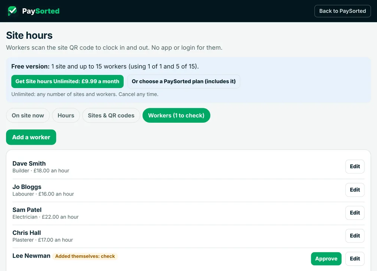Click 'Labourer · £16.00 an hour' text
The width and height of the screenshot is (377, 271).
(x=43, y=194)
